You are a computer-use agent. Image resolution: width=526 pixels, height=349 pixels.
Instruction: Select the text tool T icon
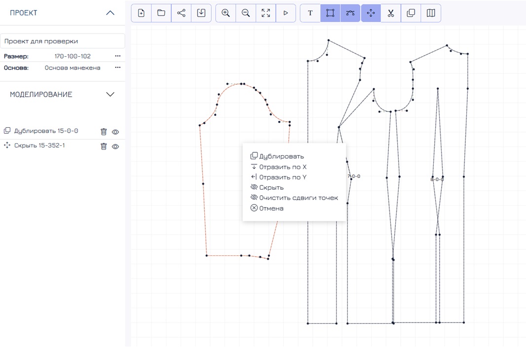coord(310,13)
